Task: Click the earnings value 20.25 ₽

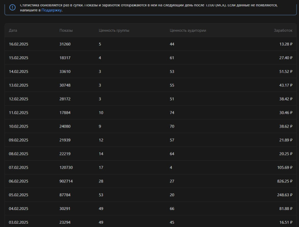Action: (286, 154)
